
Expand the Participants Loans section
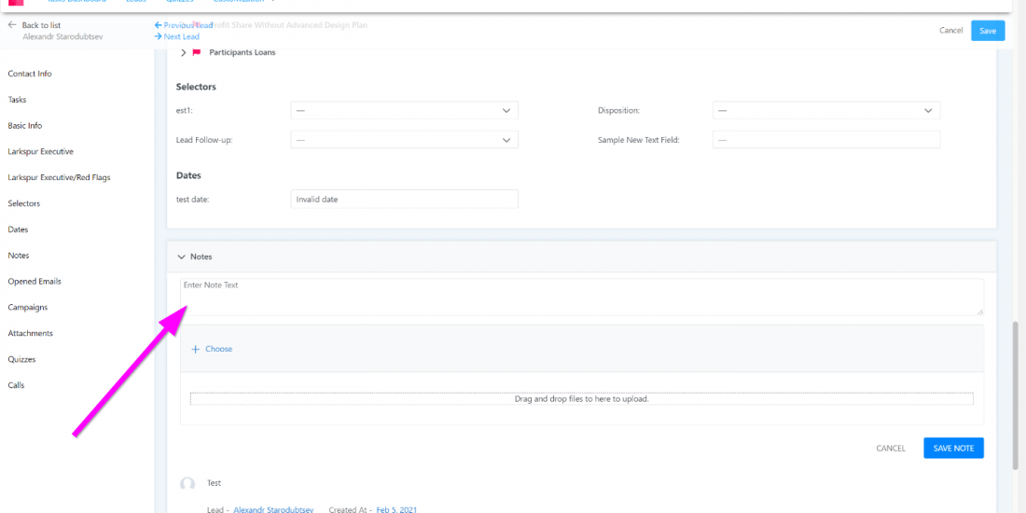tap(184, 52)
